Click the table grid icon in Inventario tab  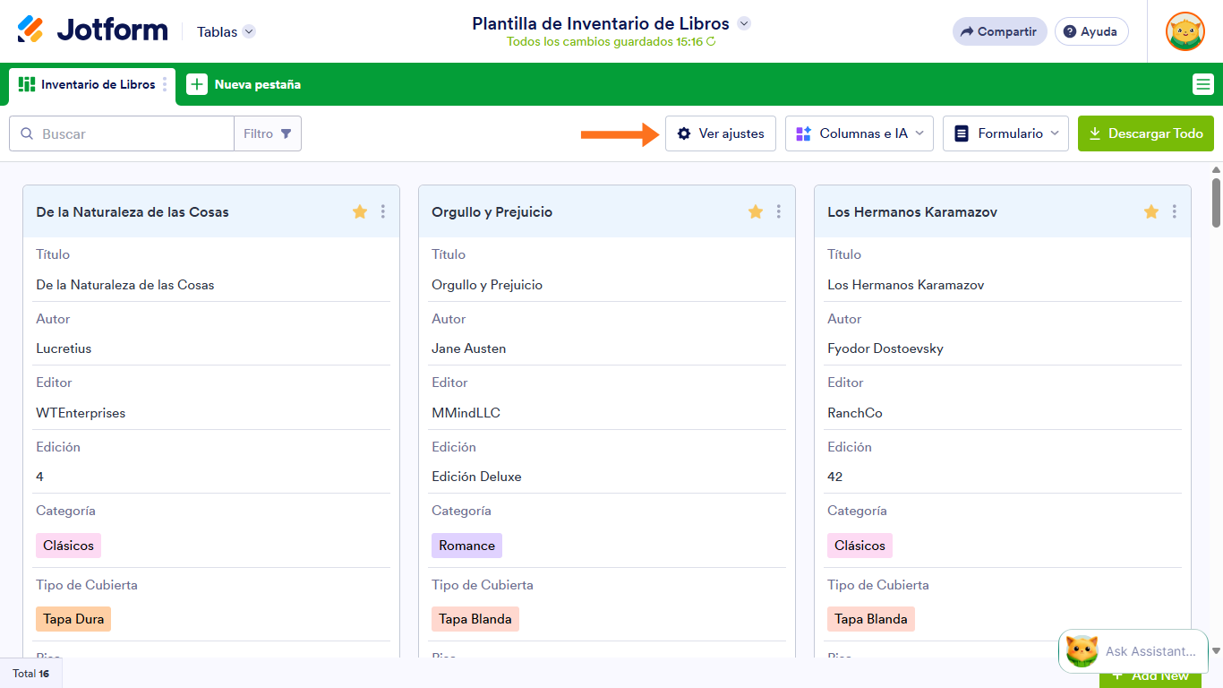coord(27,84)
